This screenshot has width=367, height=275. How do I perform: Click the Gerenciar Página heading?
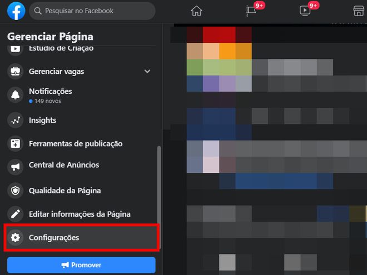click(x=50, y=37)
